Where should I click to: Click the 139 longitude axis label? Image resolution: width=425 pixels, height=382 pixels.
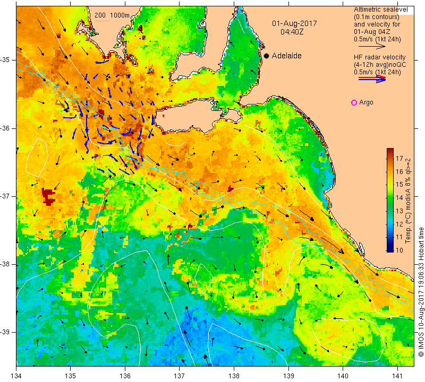(x=288, y=376)
